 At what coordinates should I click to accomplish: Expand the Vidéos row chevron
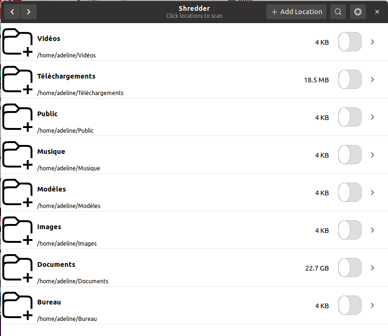pyautogui.click(x=372, y=42)
